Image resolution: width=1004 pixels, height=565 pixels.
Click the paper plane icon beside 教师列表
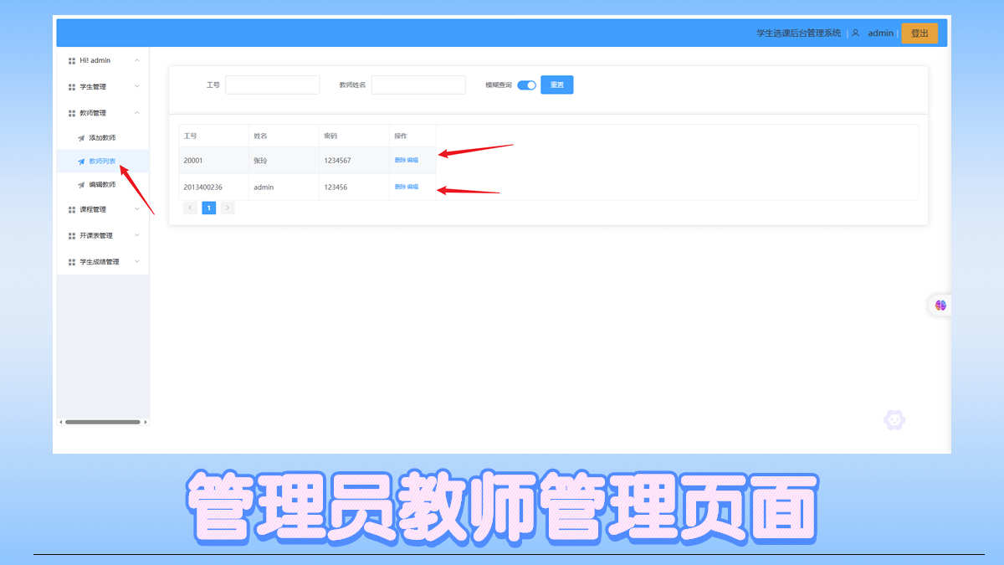click(81, 161)
